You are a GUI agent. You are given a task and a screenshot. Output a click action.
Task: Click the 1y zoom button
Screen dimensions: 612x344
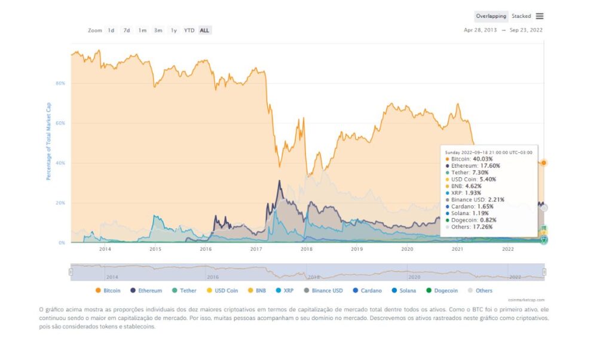click(x=173, y=30)
